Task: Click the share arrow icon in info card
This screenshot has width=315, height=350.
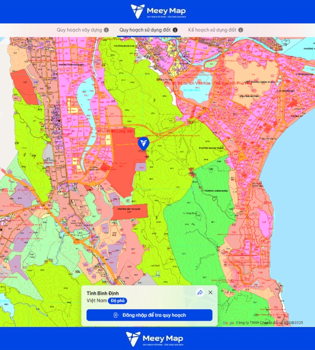Action: point(200,293)
